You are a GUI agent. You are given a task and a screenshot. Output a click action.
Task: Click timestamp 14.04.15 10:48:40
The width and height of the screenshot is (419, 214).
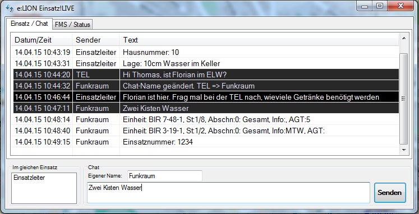pyautogui.click(x=43, y=131)
